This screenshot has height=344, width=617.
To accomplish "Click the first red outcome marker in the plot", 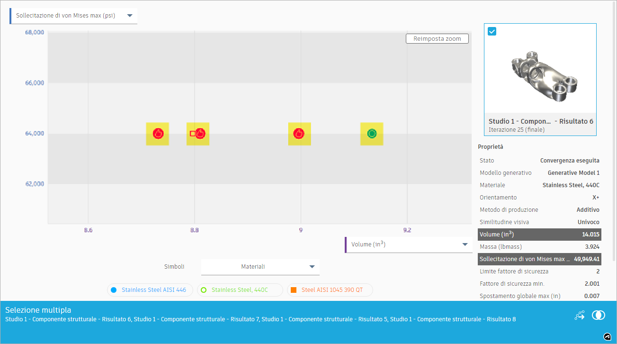I will 157,134.
